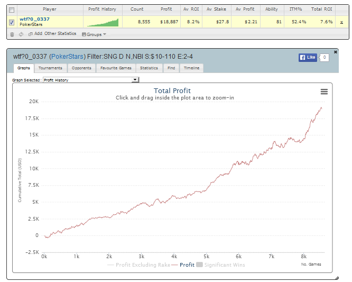
Task: Click the 8.2% Av ROI value
Action: pos(193,22)
